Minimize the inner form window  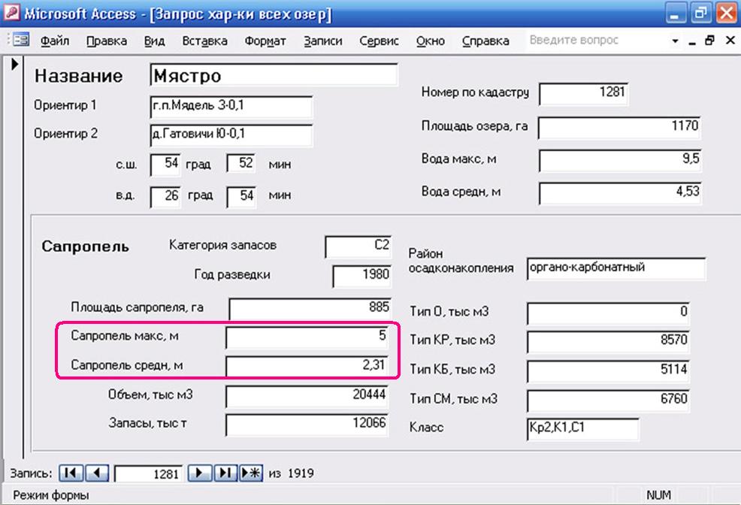692,41
